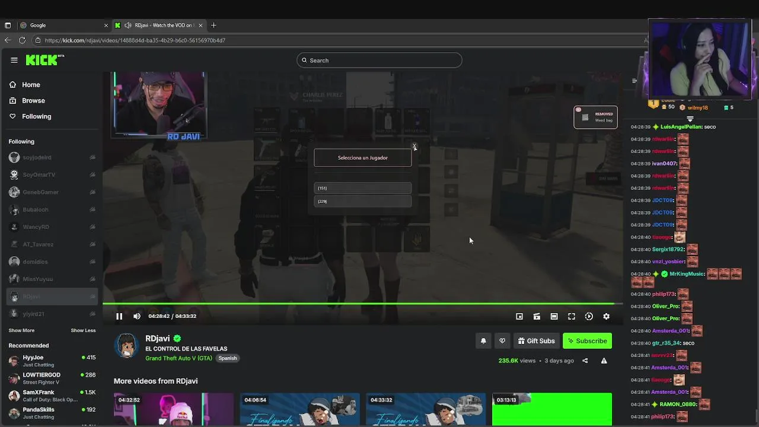Open WancyRD followed channel
Viewport: 759px width, 427px height.
(52, 227)
